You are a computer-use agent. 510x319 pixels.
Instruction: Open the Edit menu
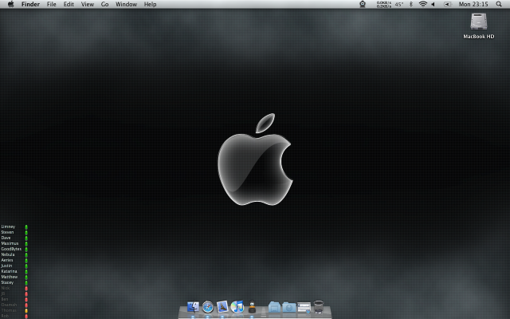tap(69, 4)
